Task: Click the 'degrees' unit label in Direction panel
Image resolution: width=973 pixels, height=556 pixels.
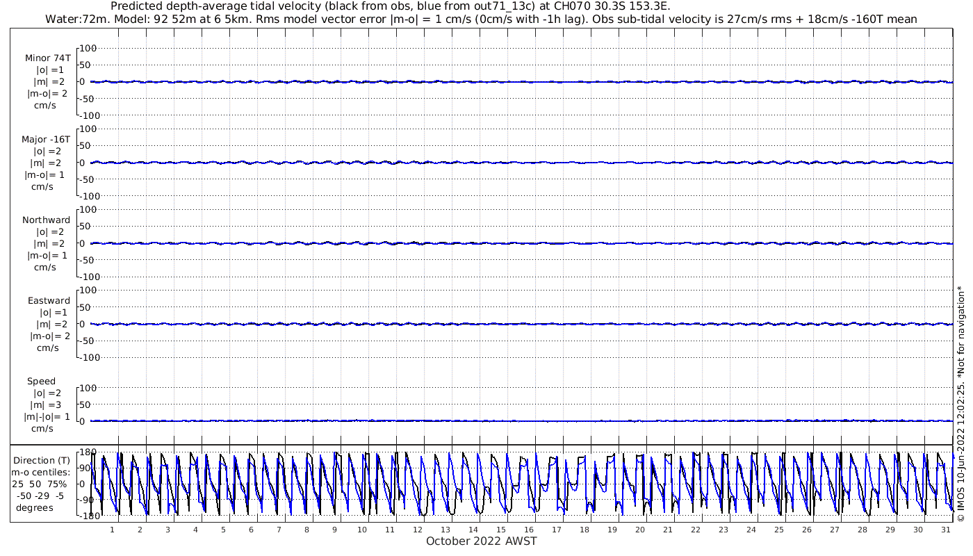Action: tap(35, 507)
